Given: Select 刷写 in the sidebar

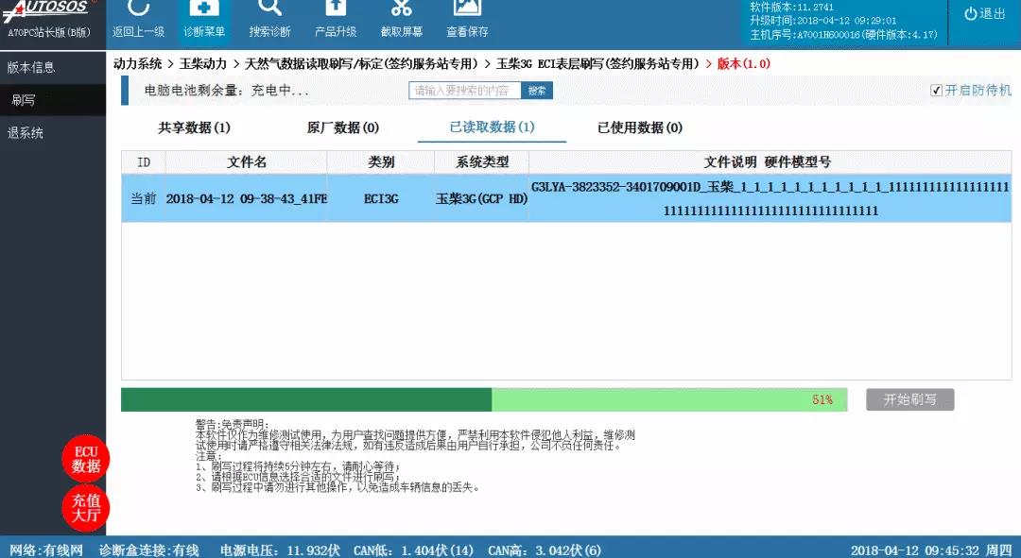Looking at the screenshot, I should tap(53, 100).
